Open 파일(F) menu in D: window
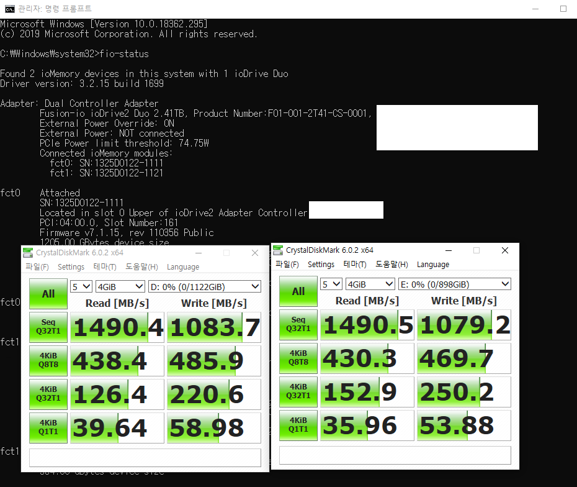Screen dimensions: 577x487 point(37,266)
